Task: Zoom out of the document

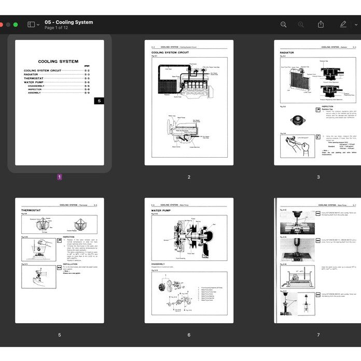Action: pyautogui.click(x=283, y=24)
